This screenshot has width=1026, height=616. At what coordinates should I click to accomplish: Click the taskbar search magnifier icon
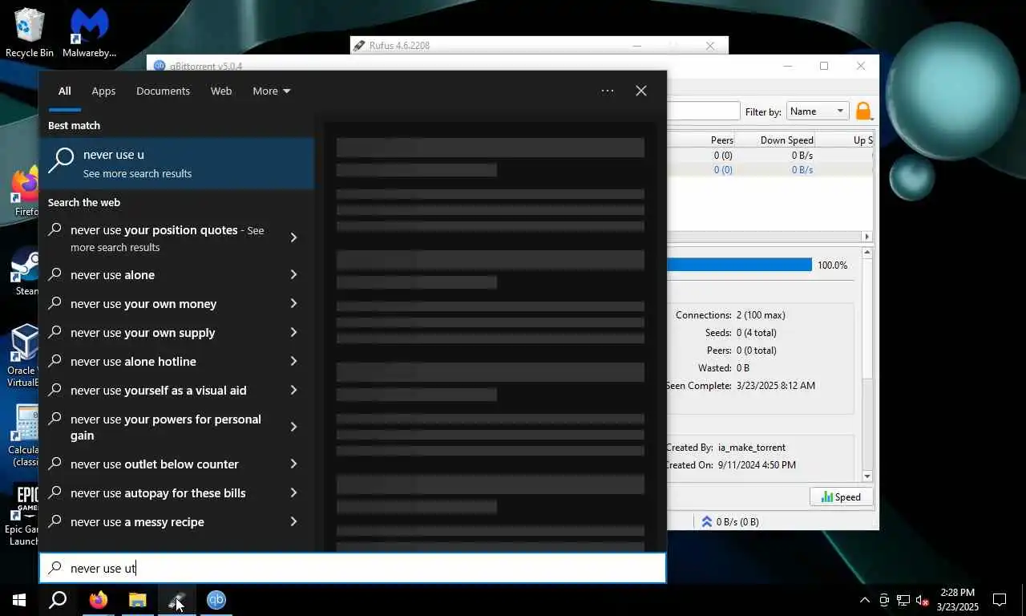pyautogui.click(x=58, y=599)
